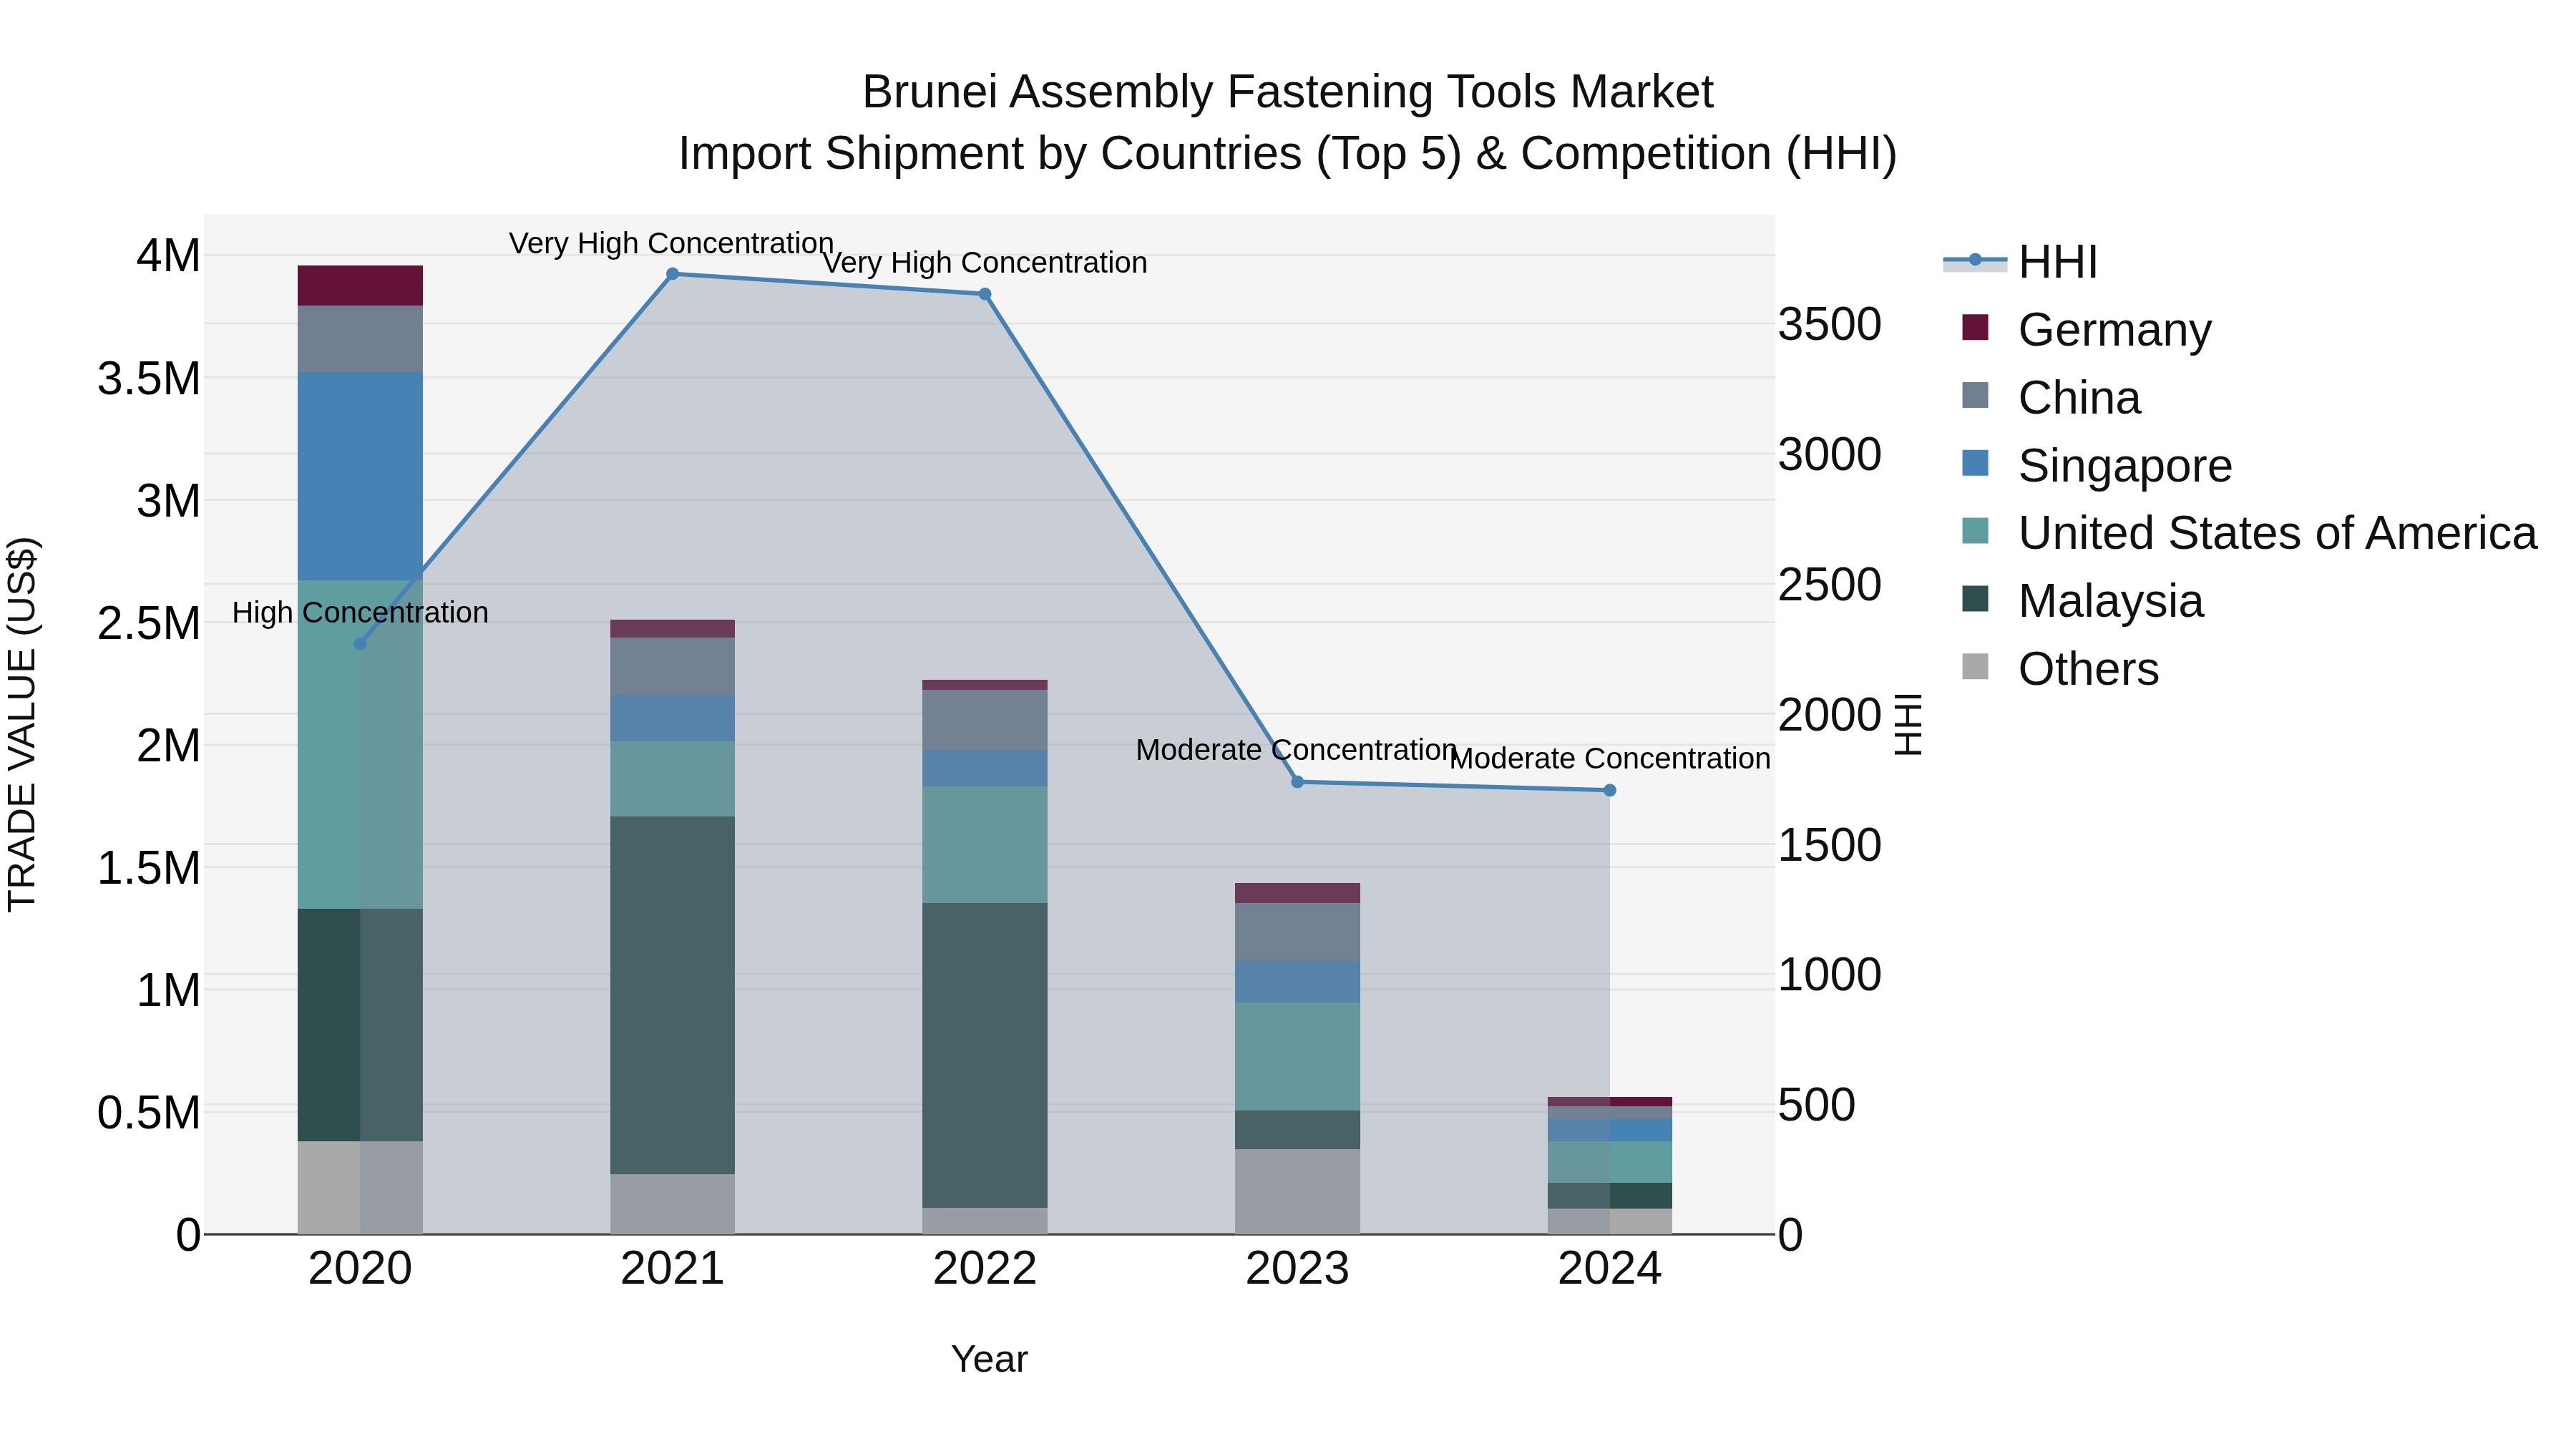Click the subtitle 'Import Shipment by Countries'

point(991,154)
